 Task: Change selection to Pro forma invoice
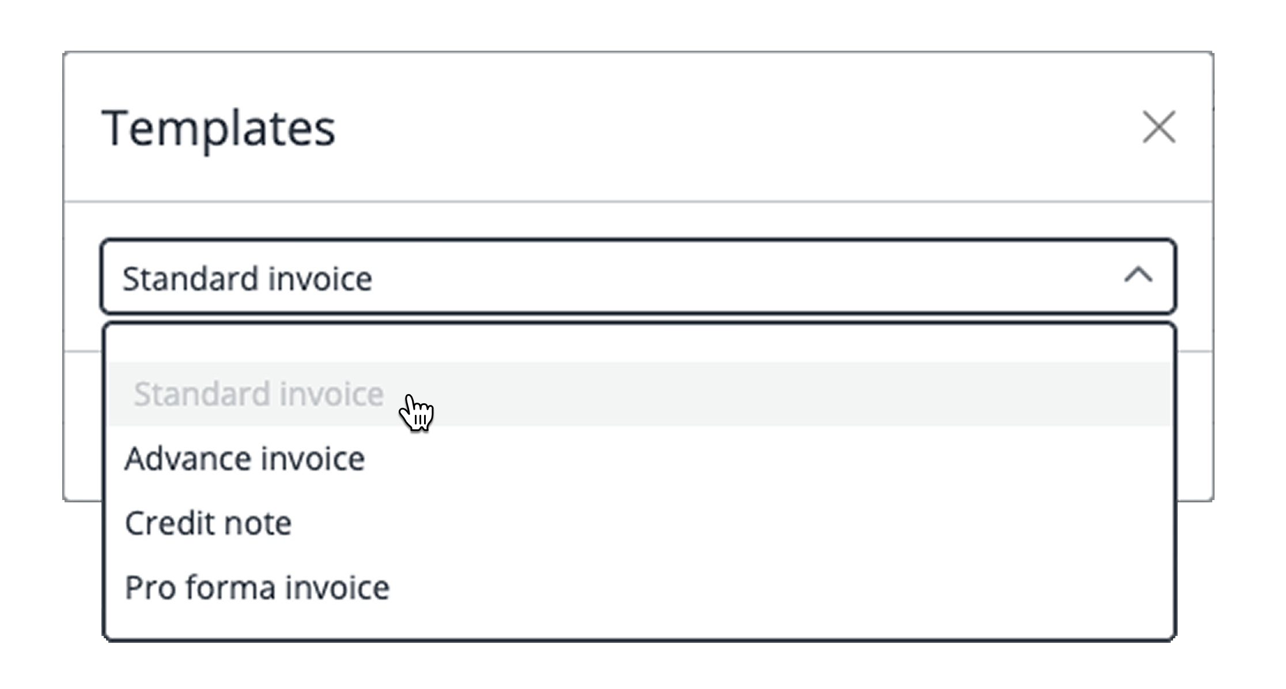pos(257,588)
